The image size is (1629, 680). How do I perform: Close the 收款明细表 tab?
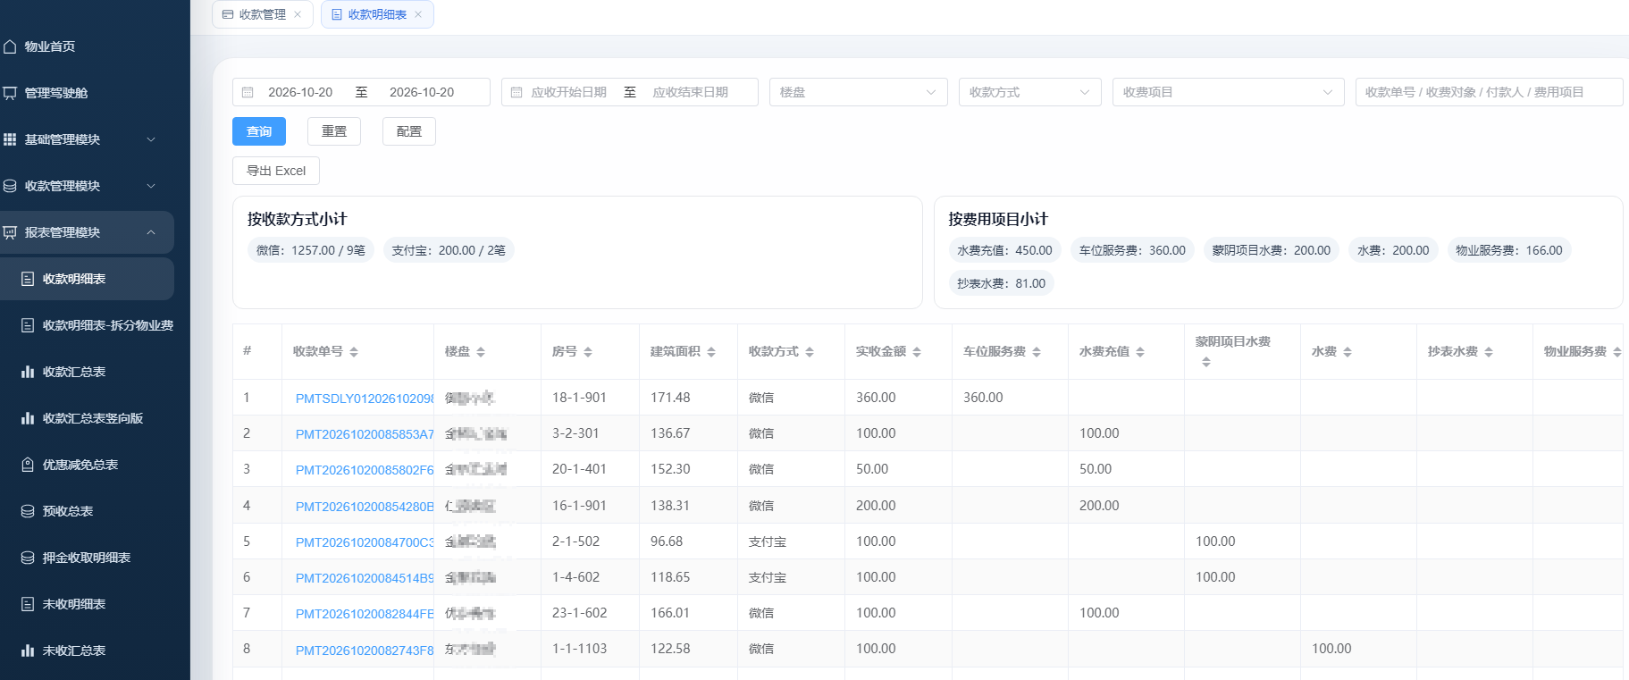[x=418, y=14]
